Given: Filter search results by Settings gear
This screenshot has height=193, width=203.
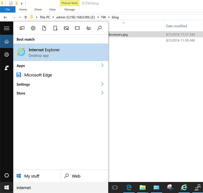Looking at the screenshot, I should pyautogui.click(x=33, y=28).
